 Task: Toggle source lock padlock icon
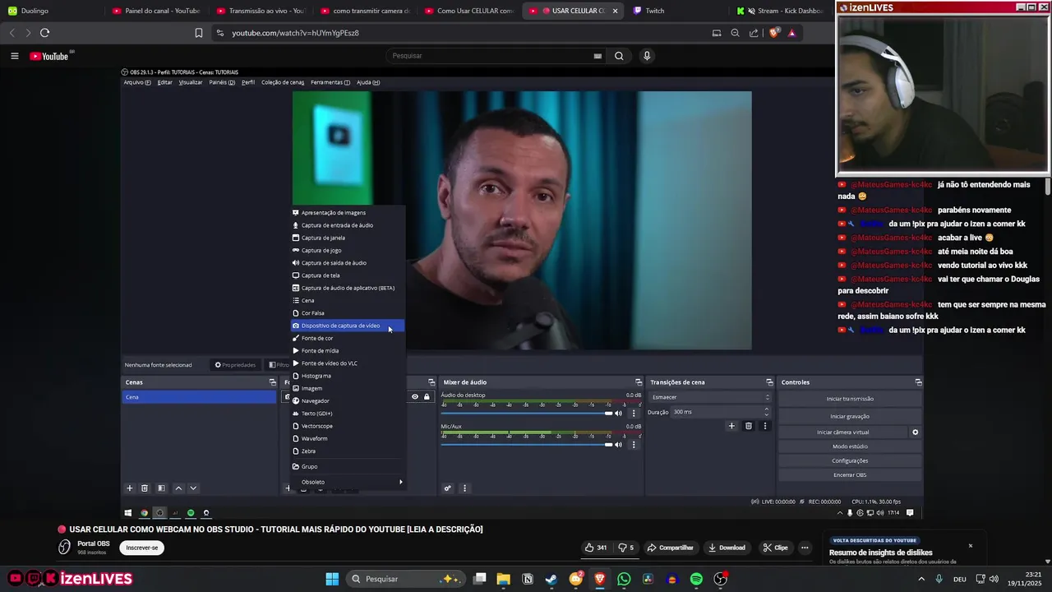click(x=427, y=397)
